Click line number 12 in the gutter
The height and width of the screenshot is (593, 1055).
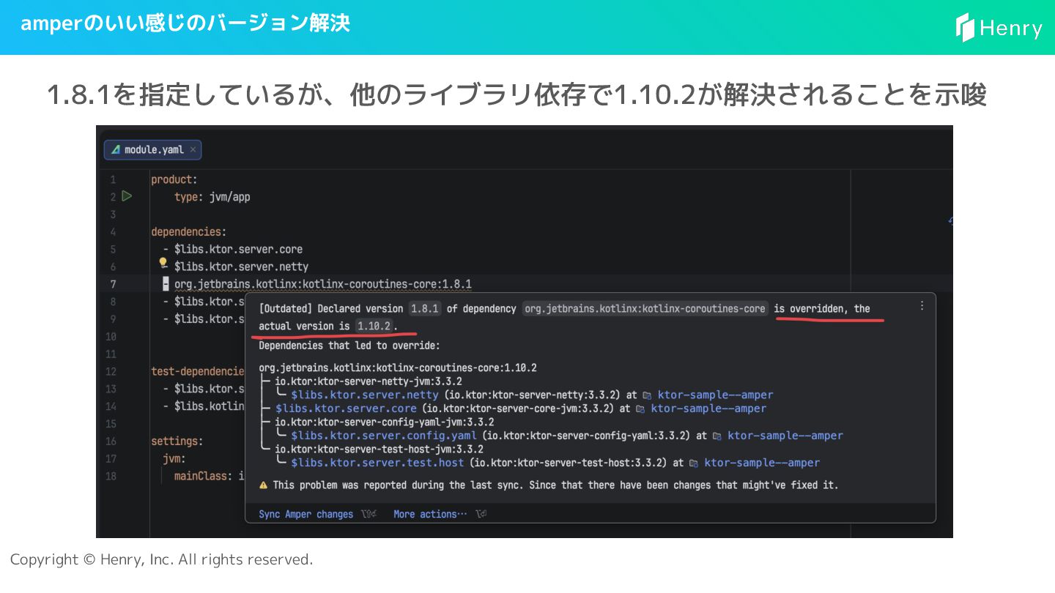111,371
